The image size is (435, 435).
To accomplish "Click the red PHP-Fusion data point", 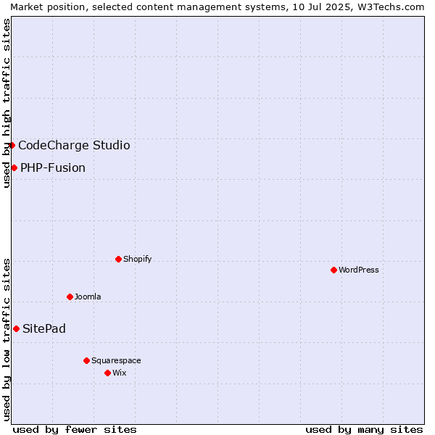I will point(14,168).
